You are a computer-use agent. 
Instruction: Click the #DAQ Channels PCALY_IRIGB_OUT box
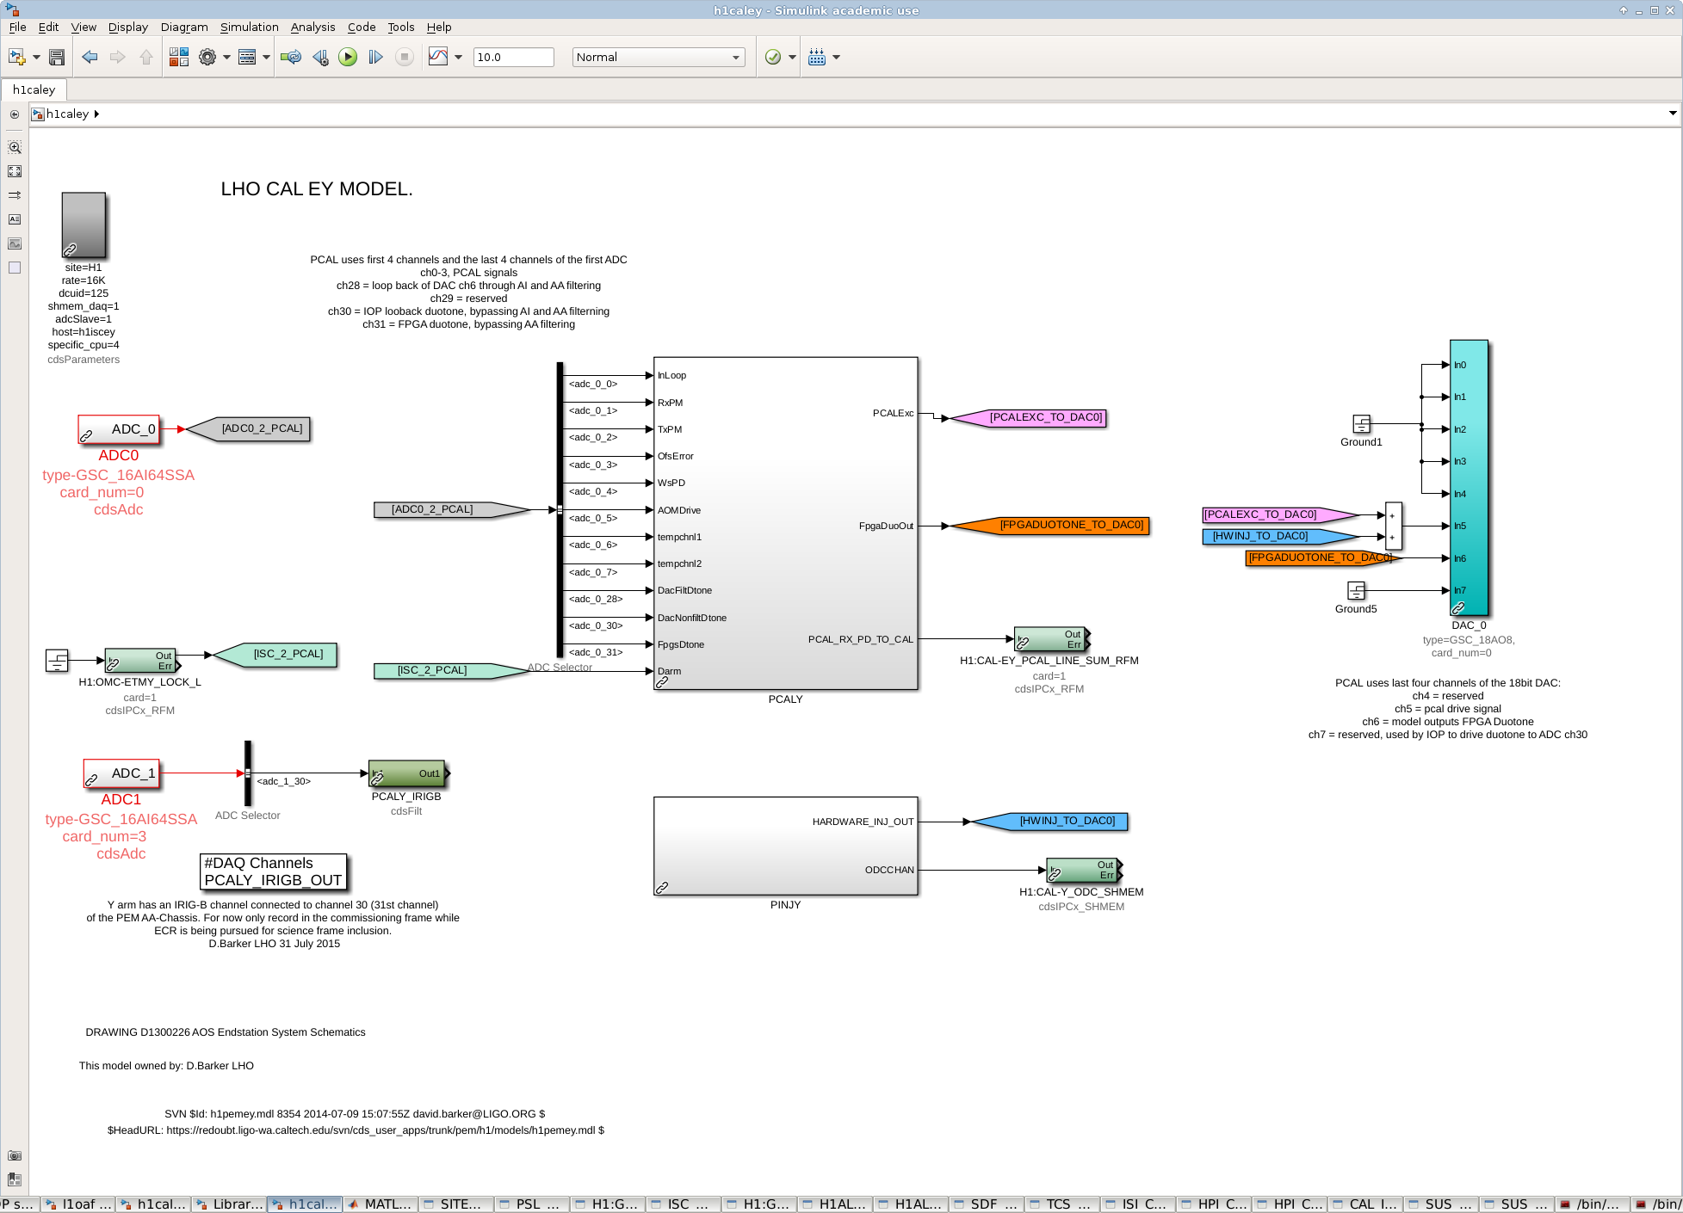pos(273,871)
